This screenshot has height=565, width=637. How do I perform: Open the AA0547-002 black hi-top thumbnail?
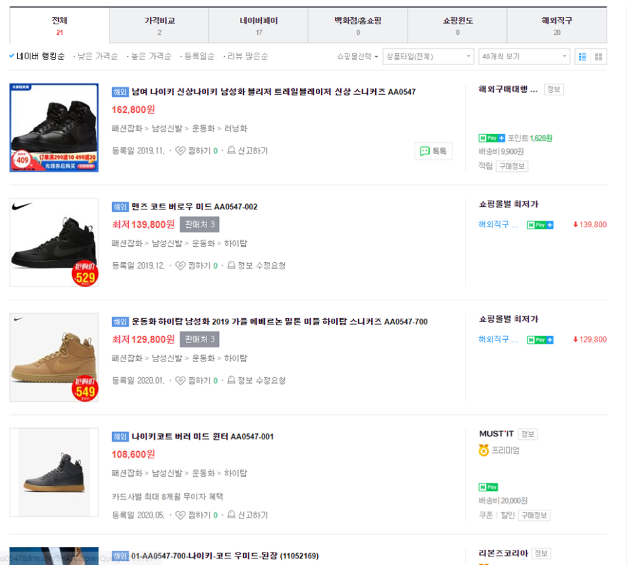pyautogui.click(x=54, y=242)
